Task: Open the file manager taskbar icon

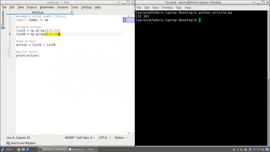Action: tap(23, 149)
